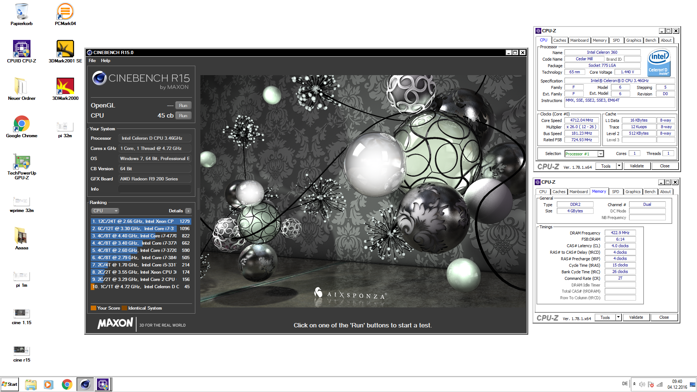Open Caches tab in lower CPU-Z window

pos(559,192)
